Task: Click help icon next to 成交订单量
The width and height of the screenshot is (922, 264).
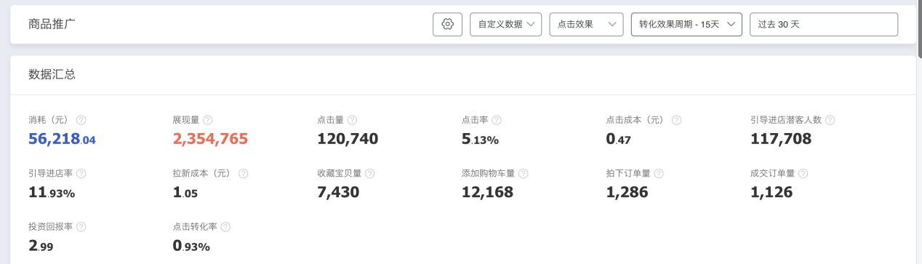Action: point(803,174)
